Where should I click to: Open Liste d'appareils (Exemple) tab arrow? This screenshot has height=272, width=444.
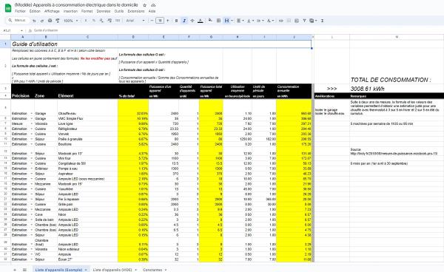coord(86,270)
